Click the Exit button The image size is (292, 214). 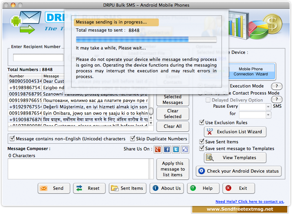click(238, 188)
